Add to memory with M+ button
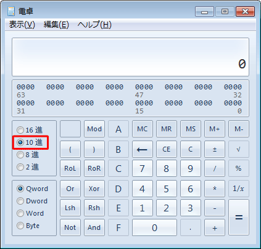Screen dimensions: 261x249 point(215,129)
